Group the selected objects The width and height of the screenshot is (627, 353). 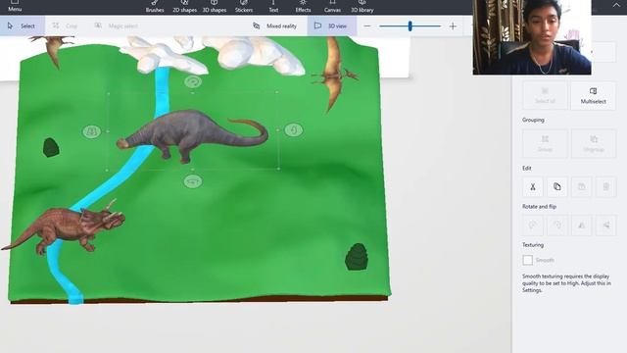(545, 143)
